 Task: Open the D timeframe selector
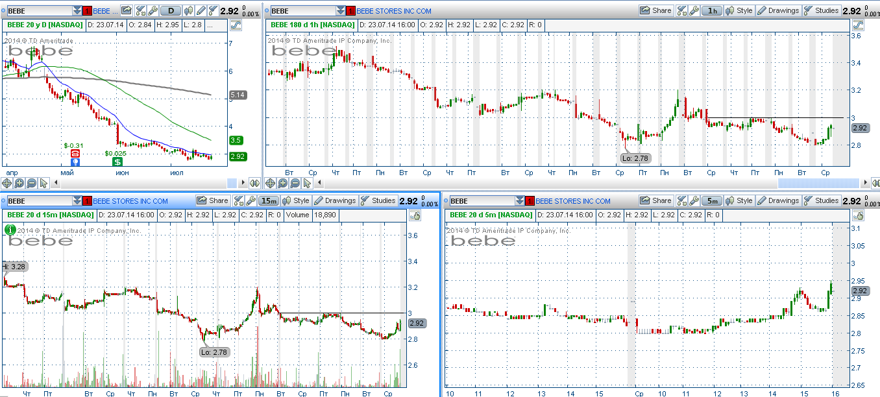pyautogui.click(x=171, y=10)
